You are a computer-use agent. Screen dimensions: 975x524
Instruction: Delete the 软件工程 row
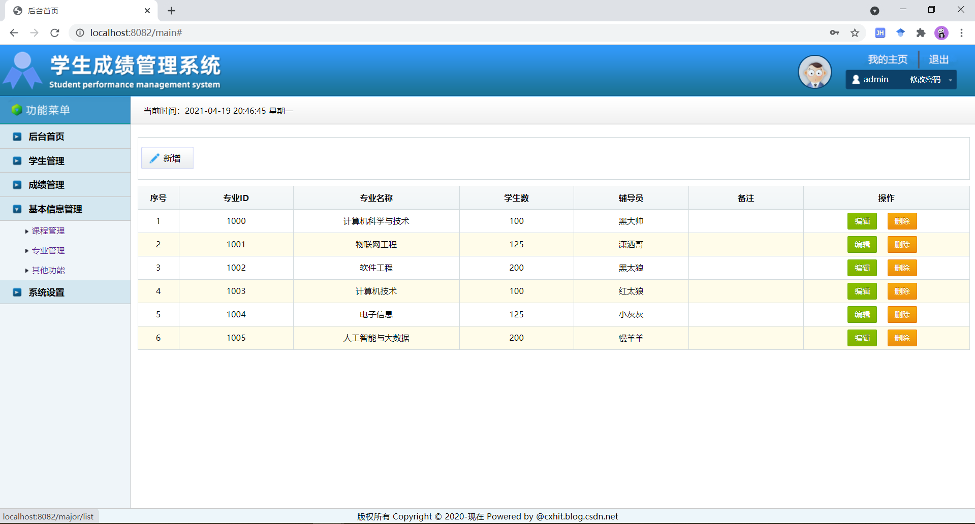(x=902, y=268)
